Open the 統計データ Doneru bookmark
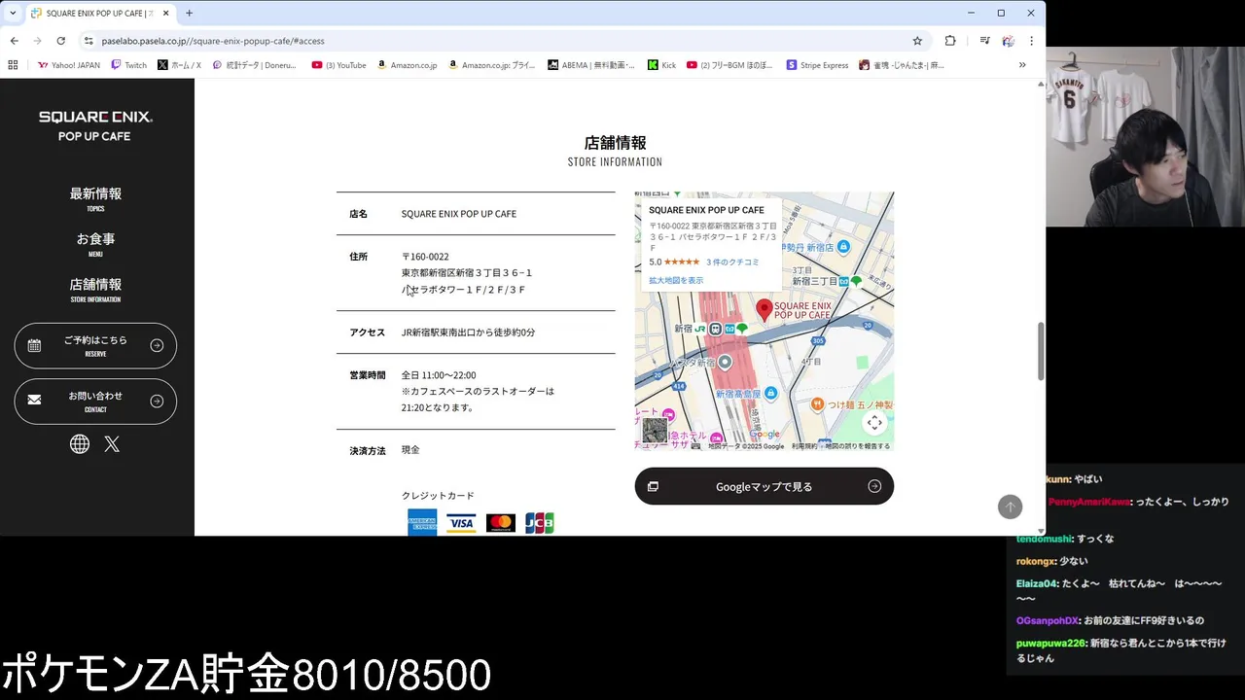The height and width of the screenshot is (700, 1245). click(x=254, y=65)
